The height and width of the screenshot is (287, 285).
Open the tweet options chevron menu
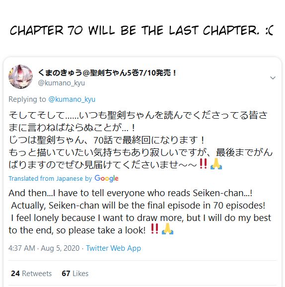(x=273, y=78)
